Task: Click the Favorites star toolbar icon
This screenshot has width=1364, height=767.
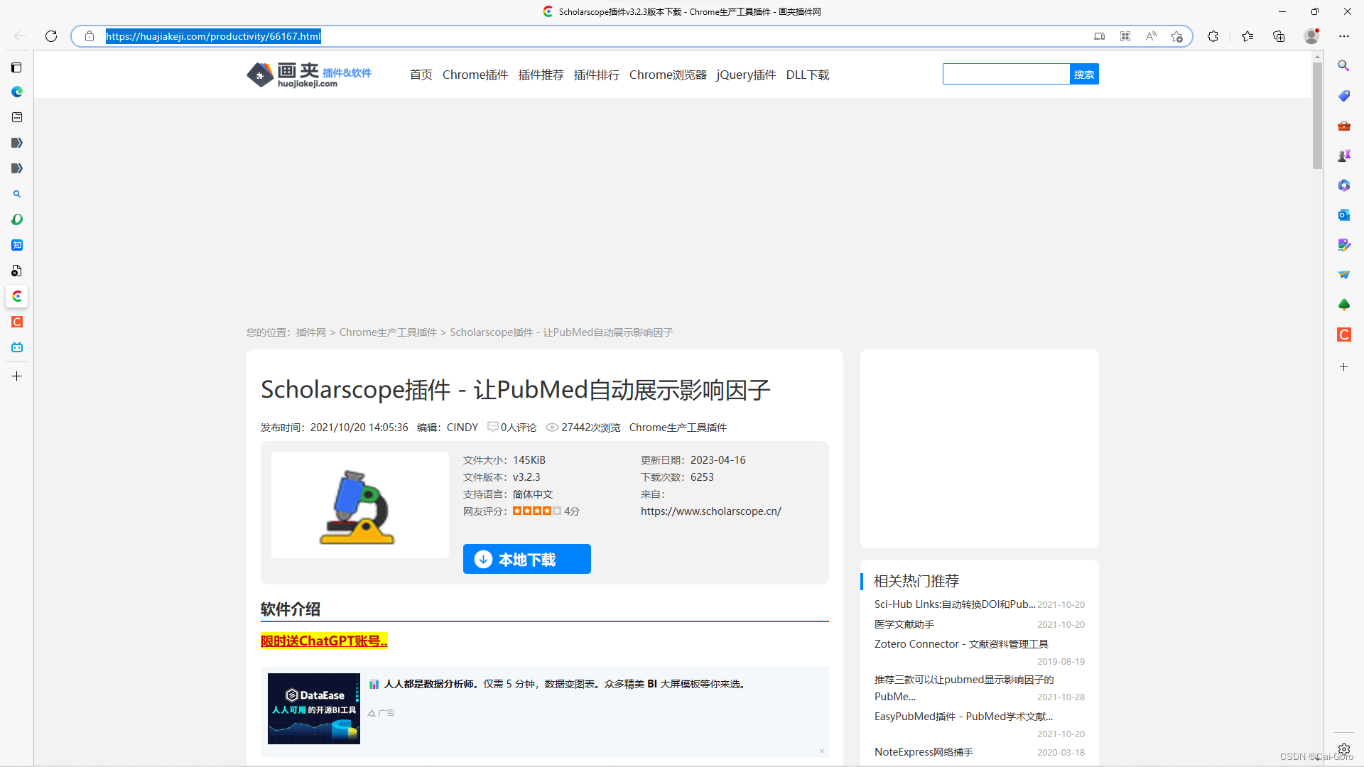Action: (x=1247, y=36)
